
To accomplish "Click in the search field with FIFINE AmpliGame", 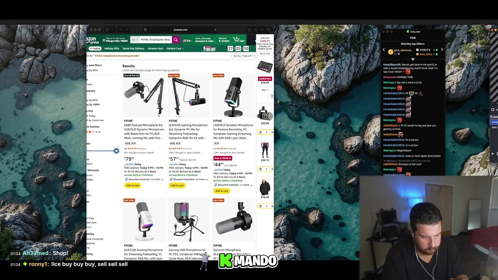I will (156, 40).
